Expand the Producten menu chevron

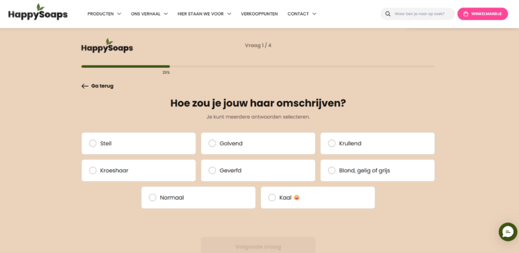point(119,14)
